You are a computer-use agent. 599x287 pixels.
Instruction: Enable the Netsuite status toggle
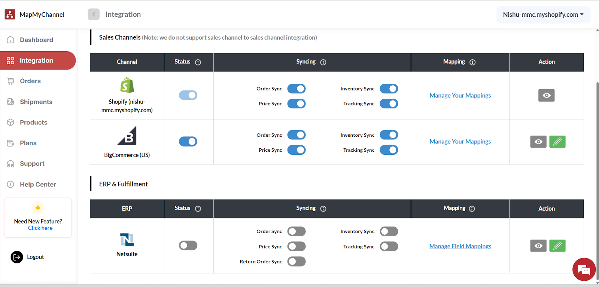pyautogui.click(x=188, y=246)
